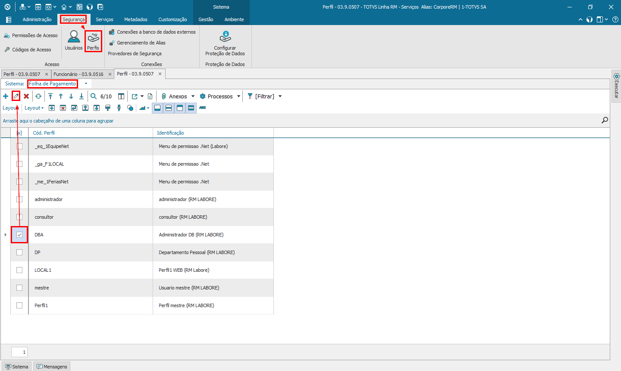Expand the Processos dropdown
621x371 pixels.
238,96
